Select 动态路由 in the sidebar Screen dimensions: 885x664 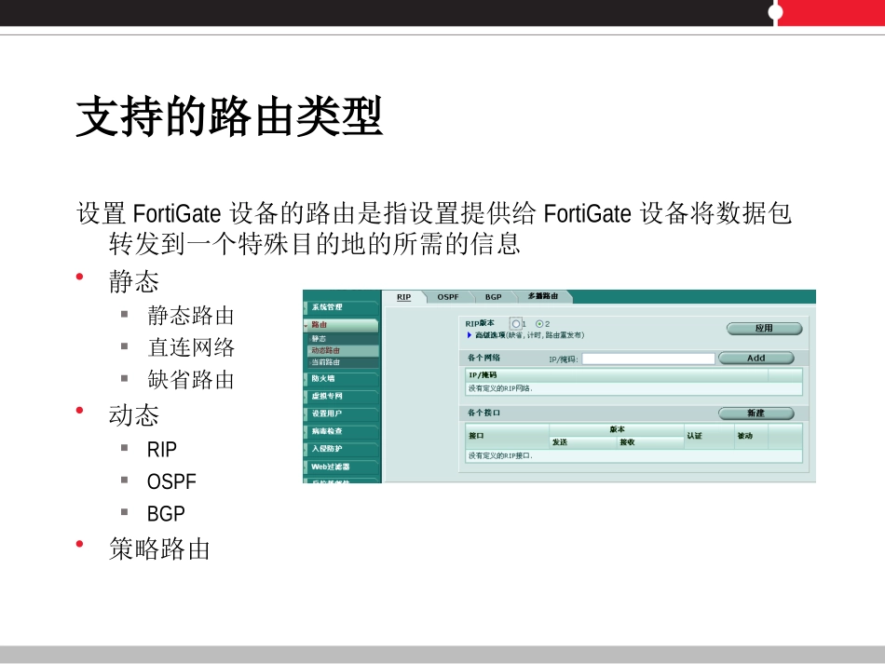point(342,350)
